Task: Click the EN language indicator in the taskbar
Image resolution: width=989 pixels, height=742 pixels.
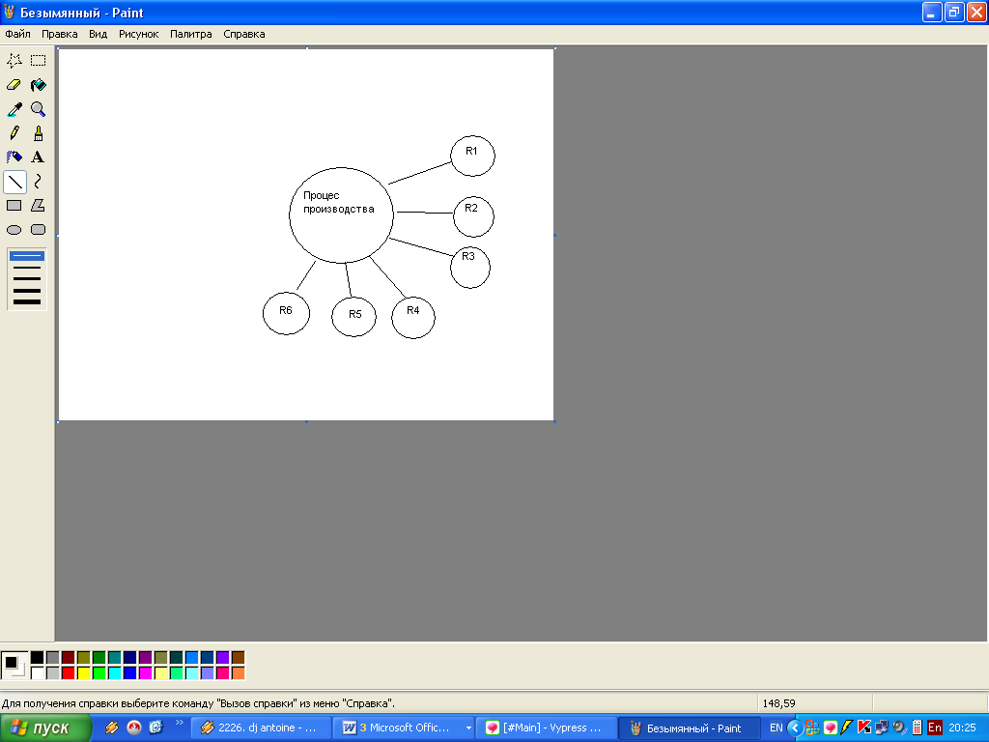Action: [776, 728]
